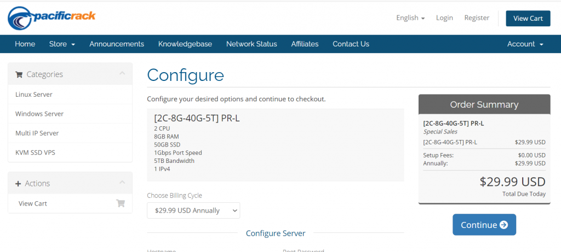Click the cart icon in Categories header
The height and width of the screenshot is (252, 561).
pos(19,74)
